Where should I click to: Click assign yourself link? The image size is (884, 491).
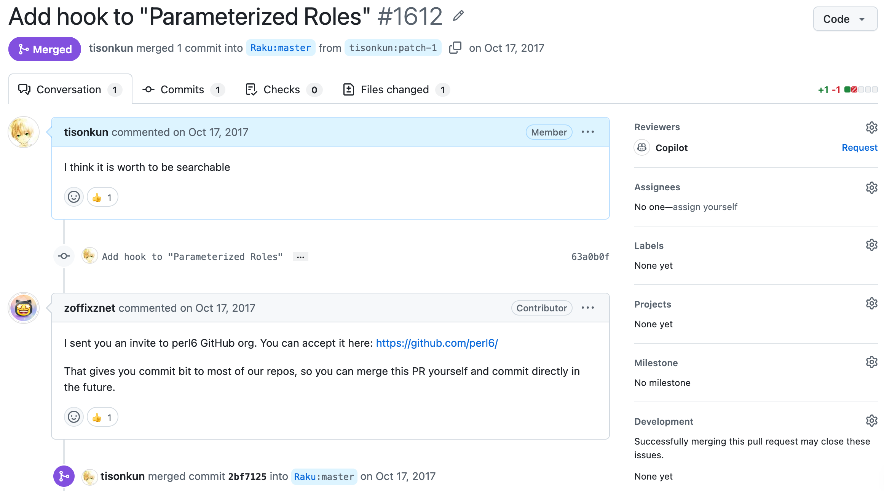(705, 207)
